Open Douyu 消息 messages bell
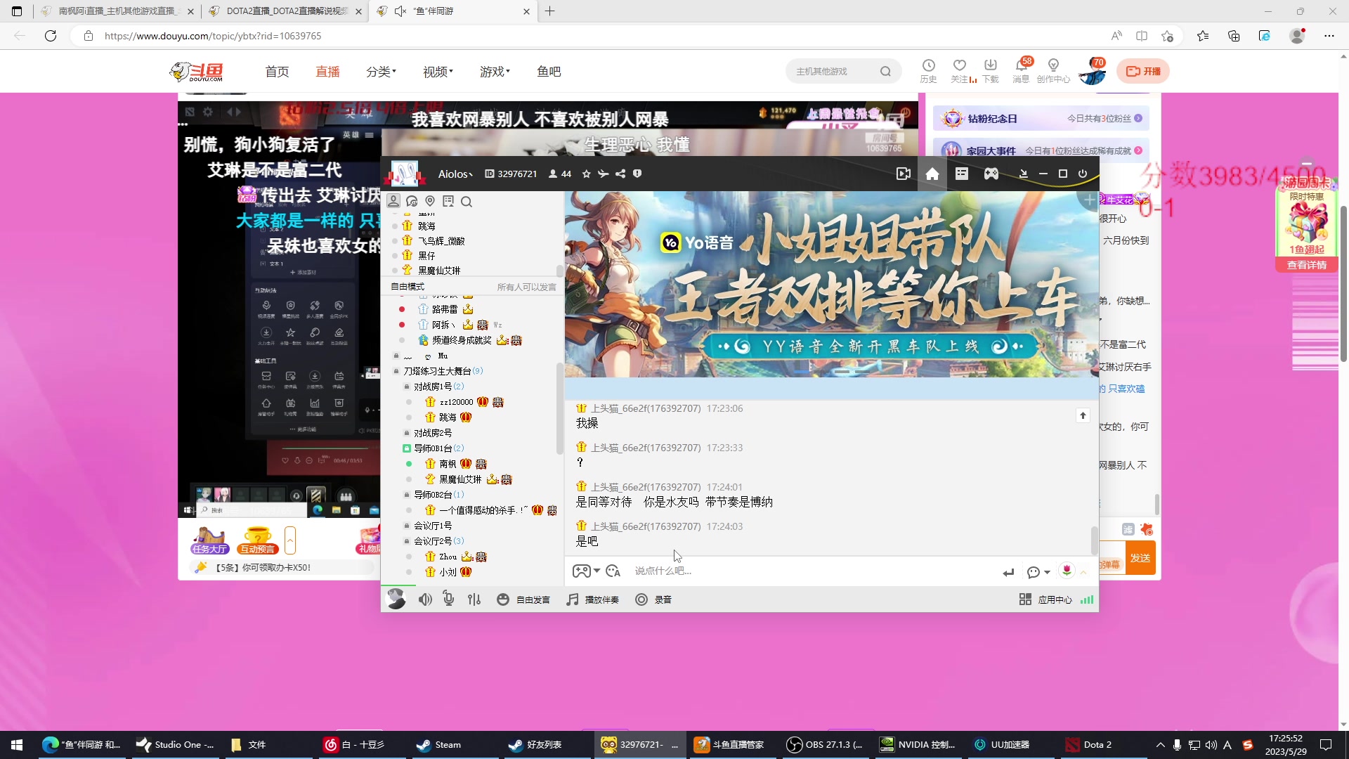Viewport: 1349px width, 759px height. point(1022,70)
